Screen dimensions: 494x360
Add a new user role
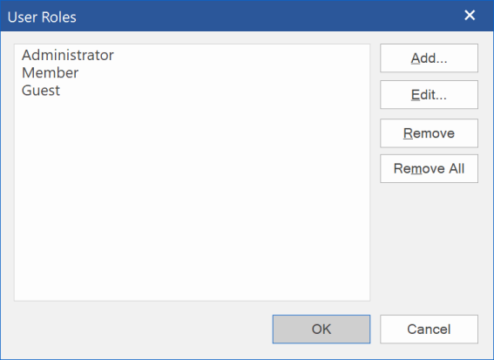[x=429, y=58]
